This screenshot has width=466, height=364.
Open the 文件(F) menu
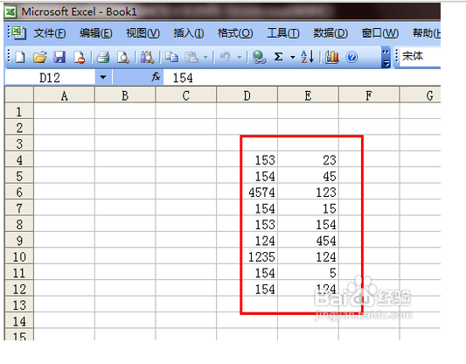tap(50, 33)
